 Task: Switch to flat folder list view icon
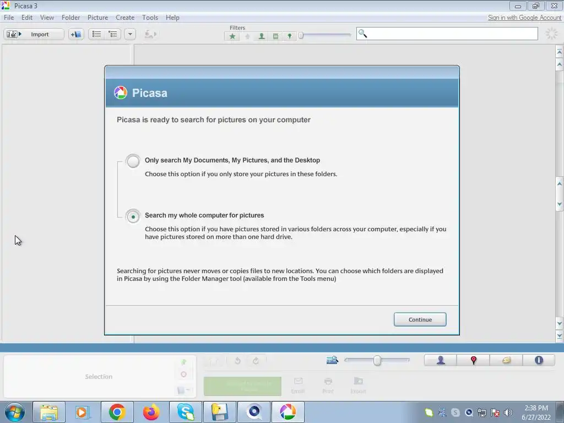[x=96, y=34]
